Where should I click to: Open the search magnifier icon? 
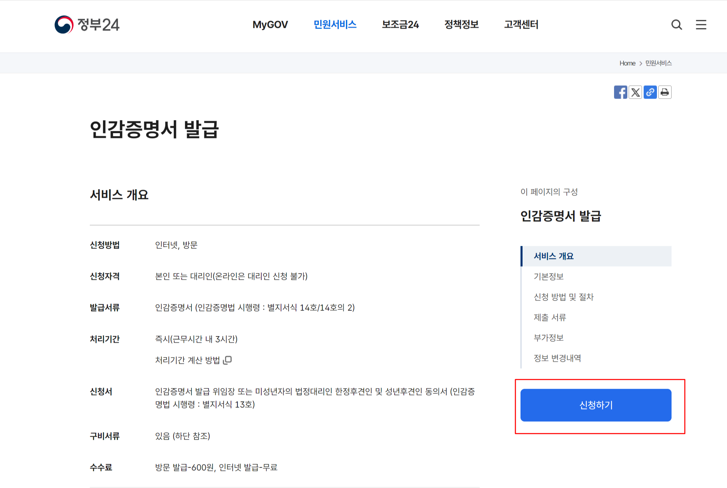pos(676,24)
